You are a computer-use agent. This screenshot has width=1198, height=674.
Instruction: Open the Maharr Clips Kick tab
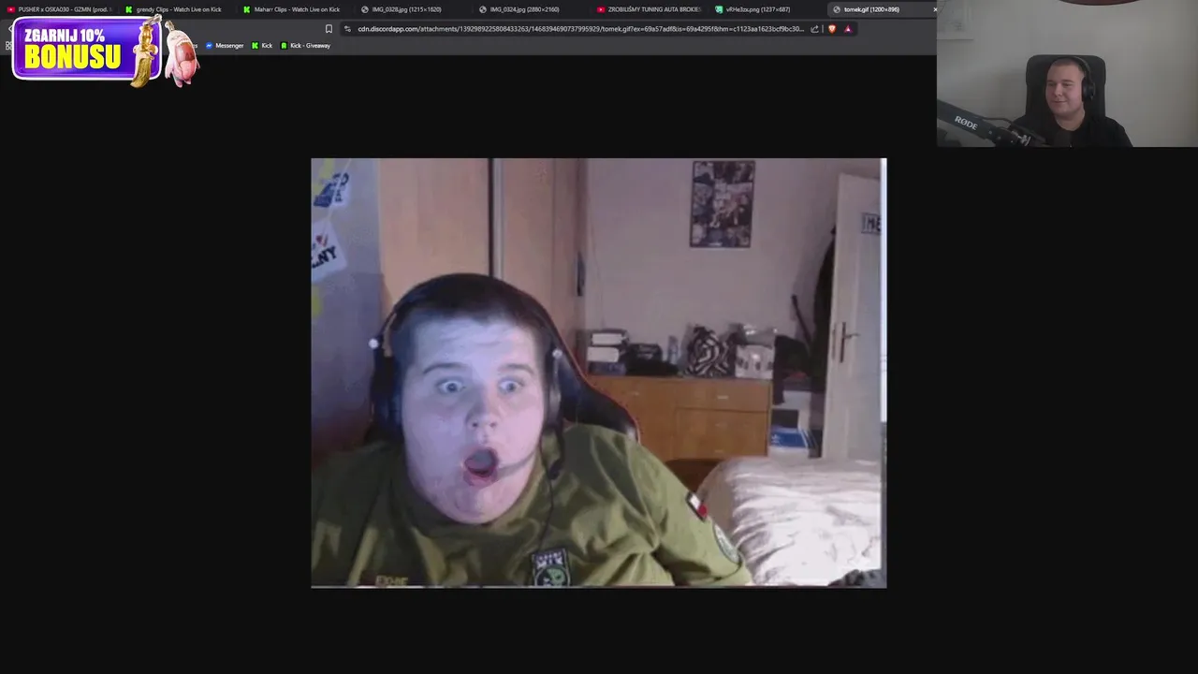295,9
